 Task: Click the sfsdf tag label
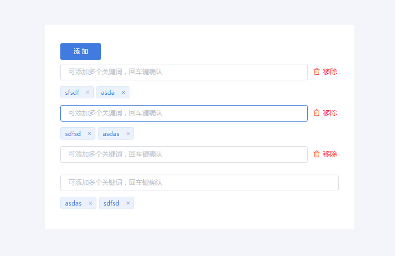pyautogui.click(x=72, y=92)
